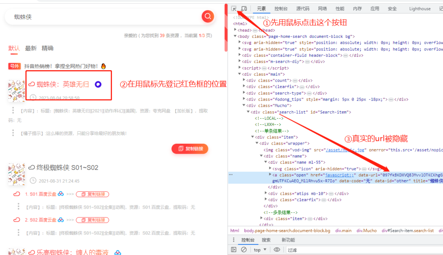The width and height of the screenshot is (443, 255).
Task: Click the Baidu cloud icon next to S01.百度云盘
Action: pos(61,194)
